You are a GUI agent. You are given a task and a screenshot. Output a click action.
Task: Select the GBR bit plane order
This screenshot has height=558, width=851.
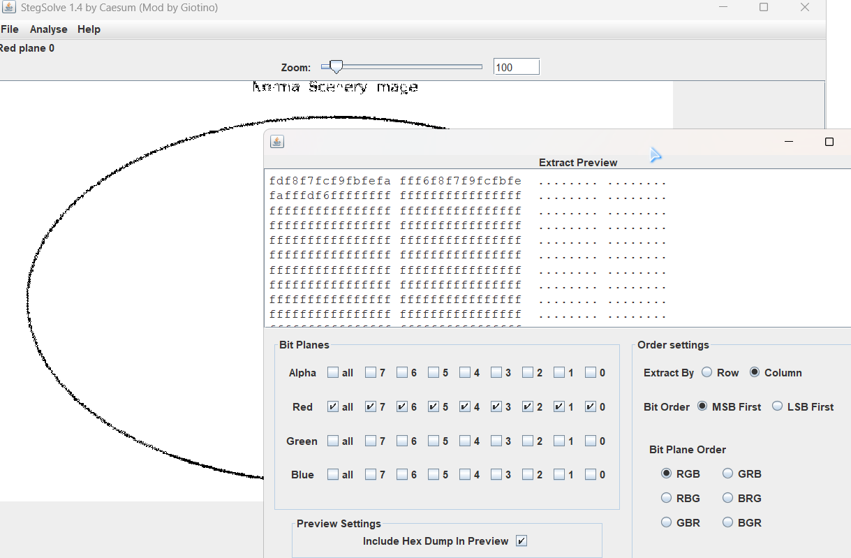666,522
